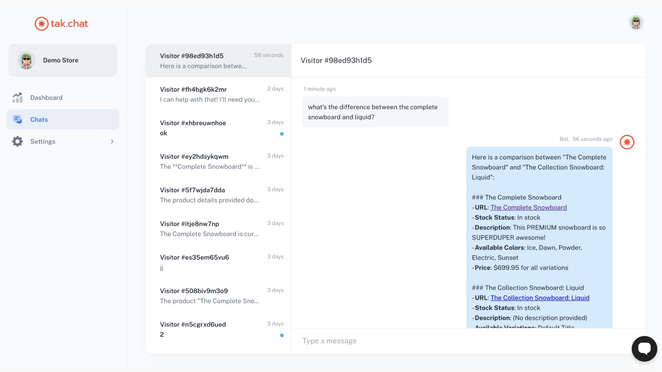The height and width of the screenshot is (372, 662).
Task: Select the Chats bubble icon
Action: (x=17, y=119)
